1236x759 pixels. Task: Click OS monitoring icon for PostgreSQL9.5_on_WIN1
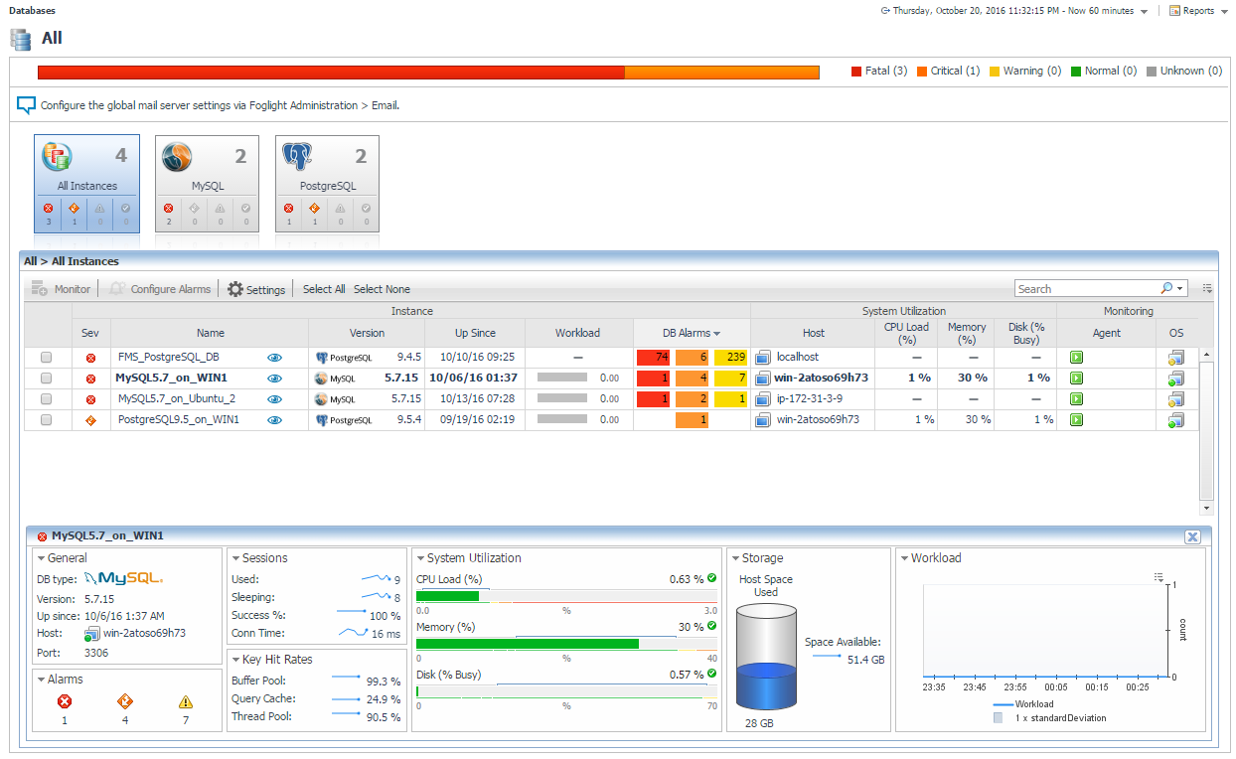(1175, 420)
